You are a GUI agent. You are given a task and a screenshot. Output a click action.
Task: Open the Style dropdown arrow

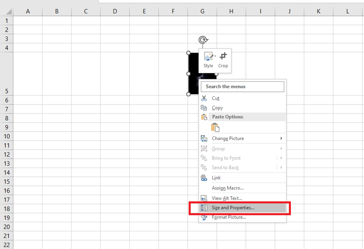pyautogui.click(x=215, y=56)
